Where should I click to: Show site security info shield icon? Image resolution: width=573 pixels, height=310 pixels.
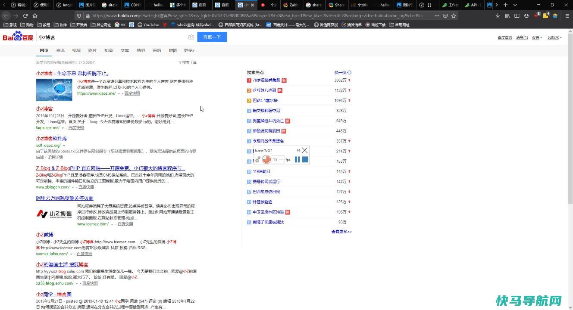pyautogui.click(x=78, y=15)
